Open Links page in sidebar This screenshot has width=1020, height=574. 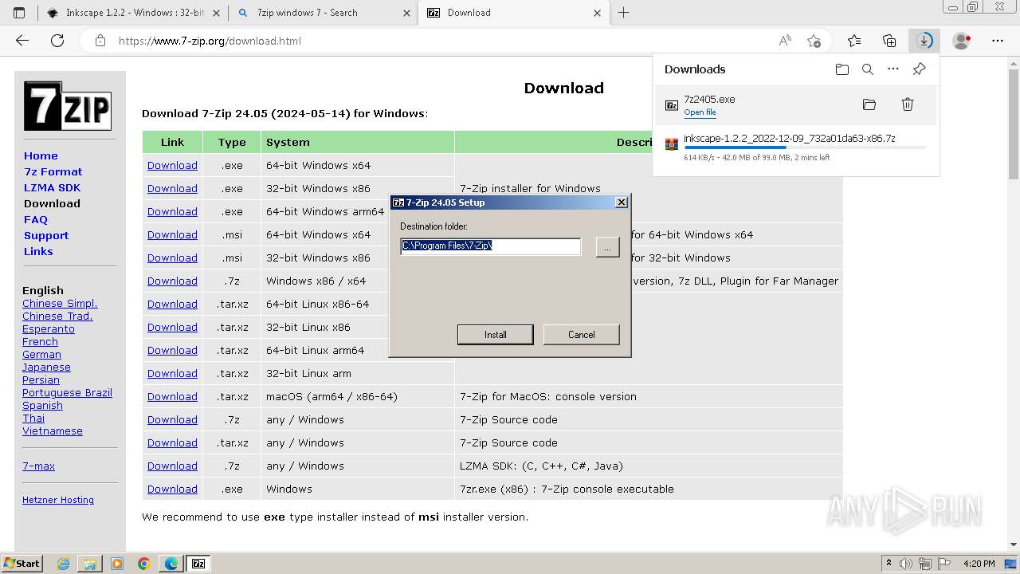tap(38, 251)
